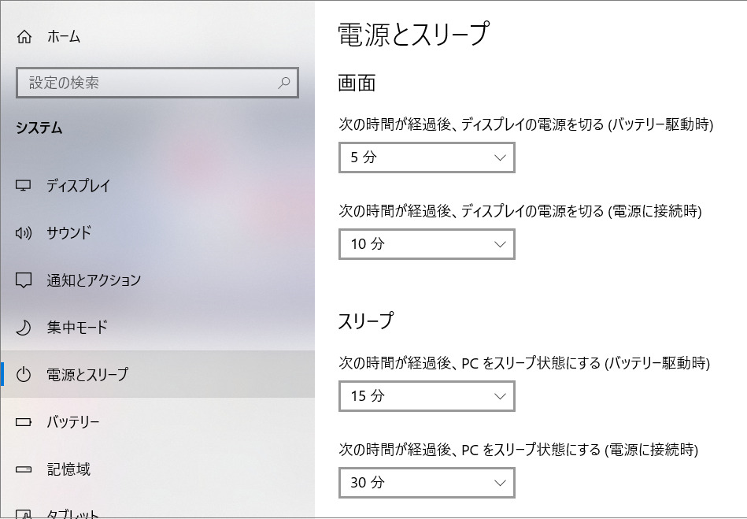Click the スリープ section heading
The width and height of the screenshot is (747, 519).
click(x=366, y=321)
